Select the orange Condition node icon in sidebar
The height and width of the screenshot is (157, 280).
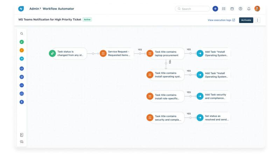pyautogui.click(x=22, y=50)
